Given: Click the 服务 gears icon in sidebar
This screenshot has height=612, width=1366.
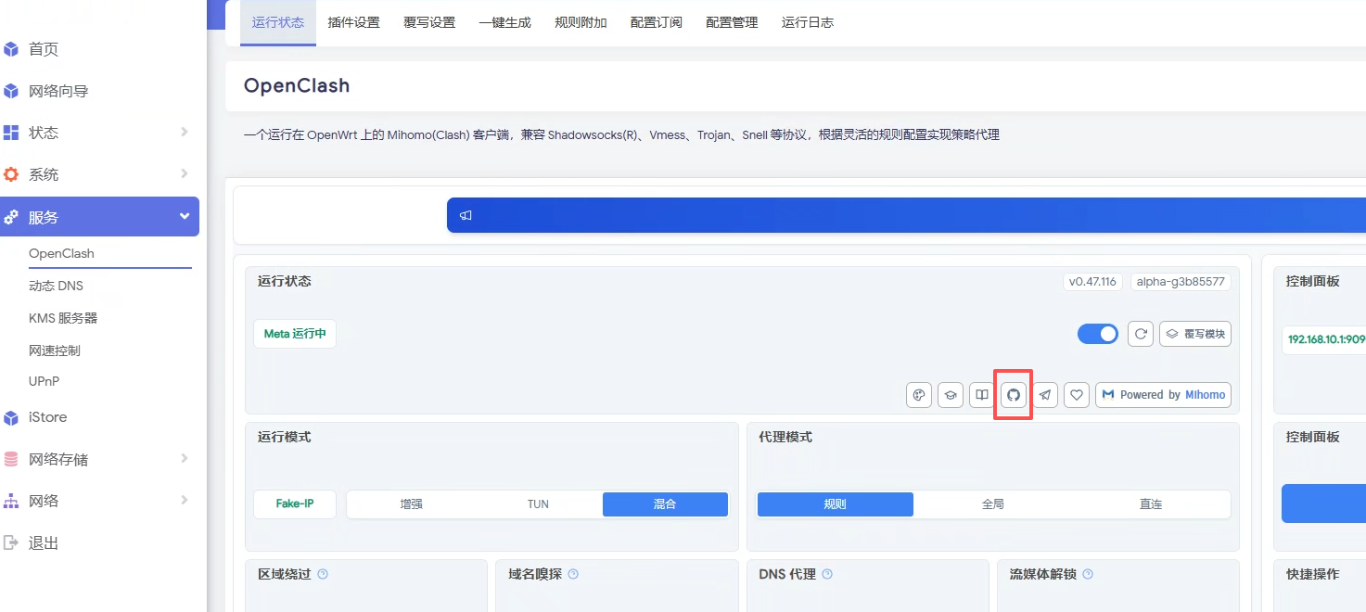Looking at the screenshot, I should coord(11,217).
